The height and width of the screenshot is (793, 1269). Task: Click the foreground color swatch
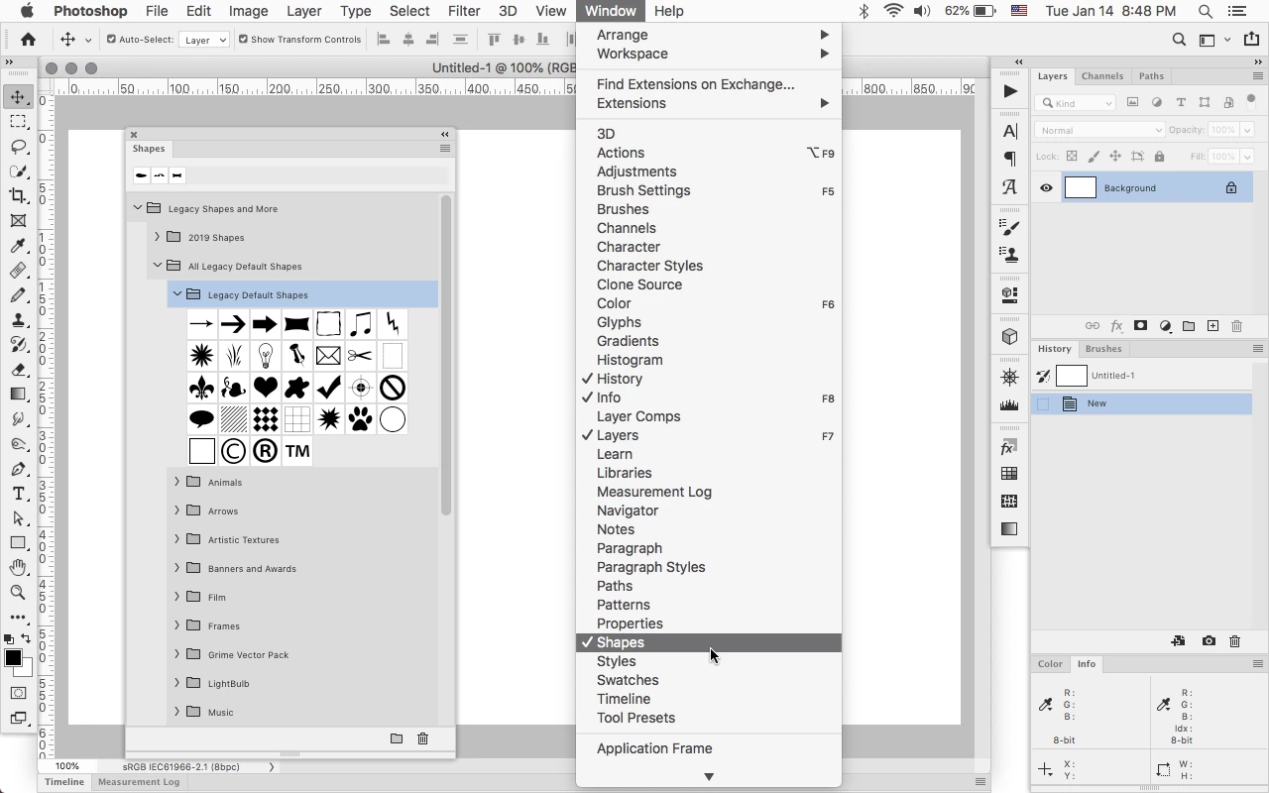point(13,659)
